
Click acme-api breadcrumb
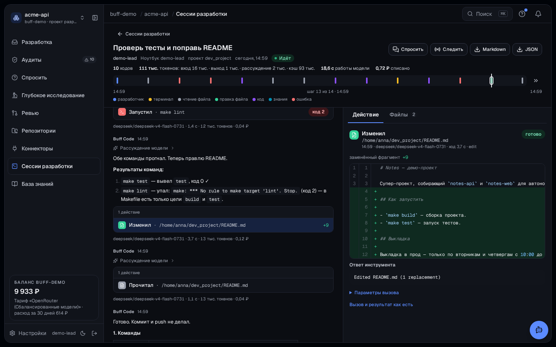coord(156,14)
